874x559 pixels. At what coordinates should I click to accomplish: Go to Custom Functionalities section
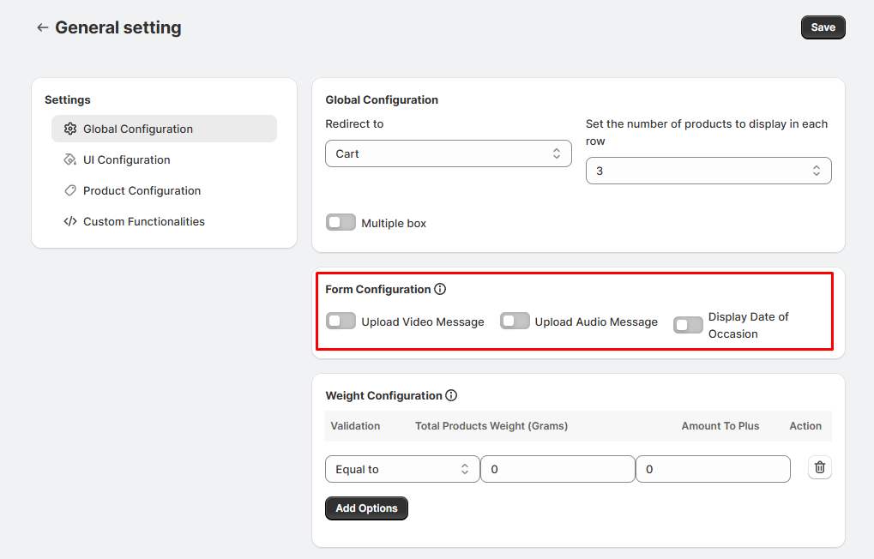coord(143,222)
